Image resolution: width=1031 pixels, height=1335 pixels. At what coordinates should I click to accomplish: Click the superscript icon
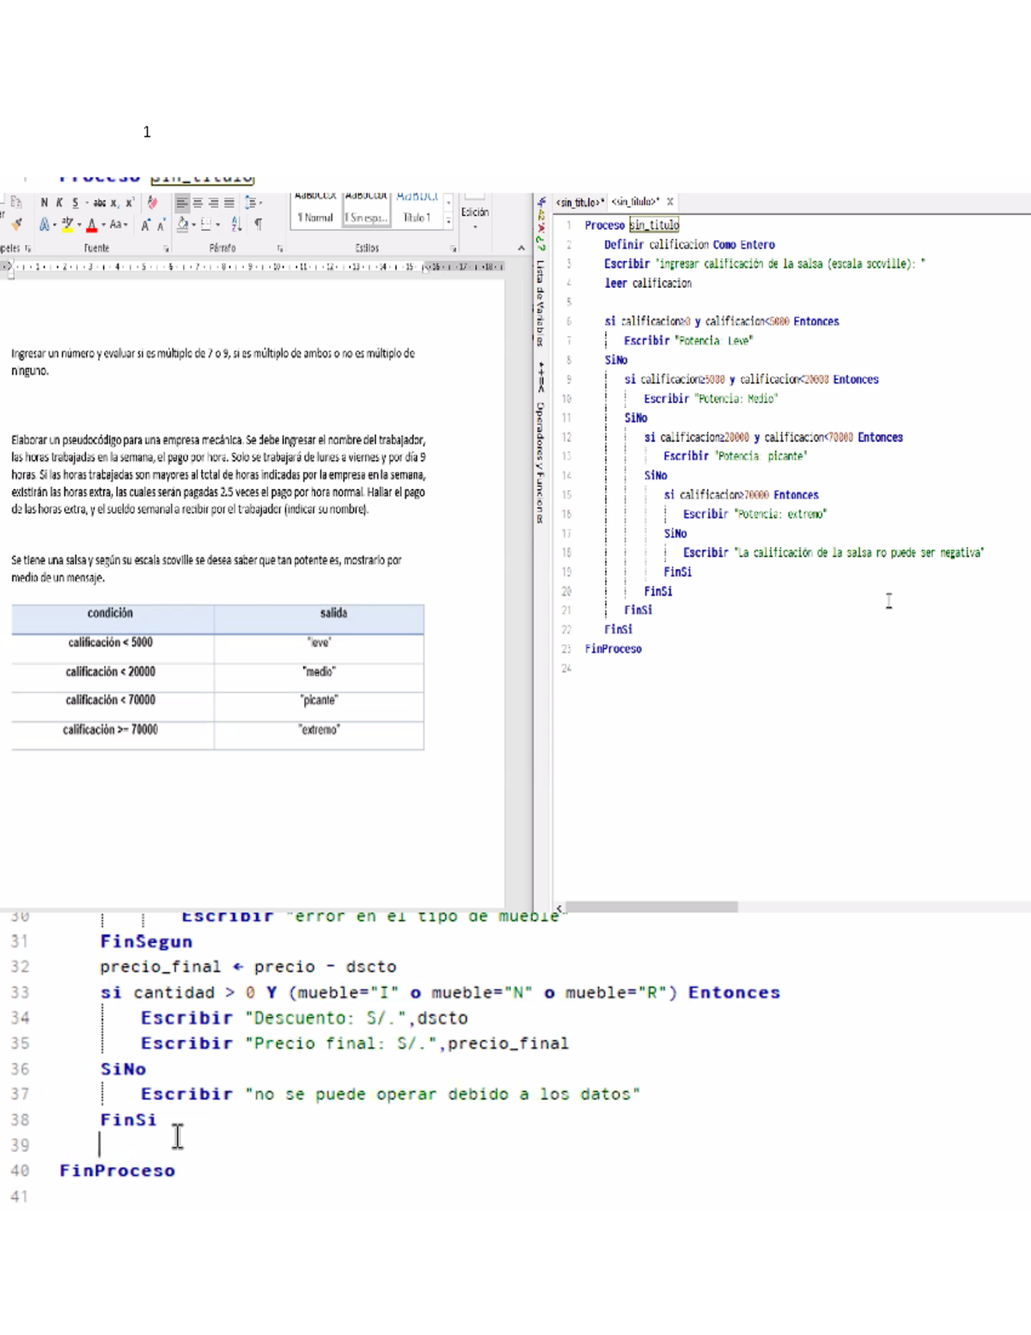129,203
